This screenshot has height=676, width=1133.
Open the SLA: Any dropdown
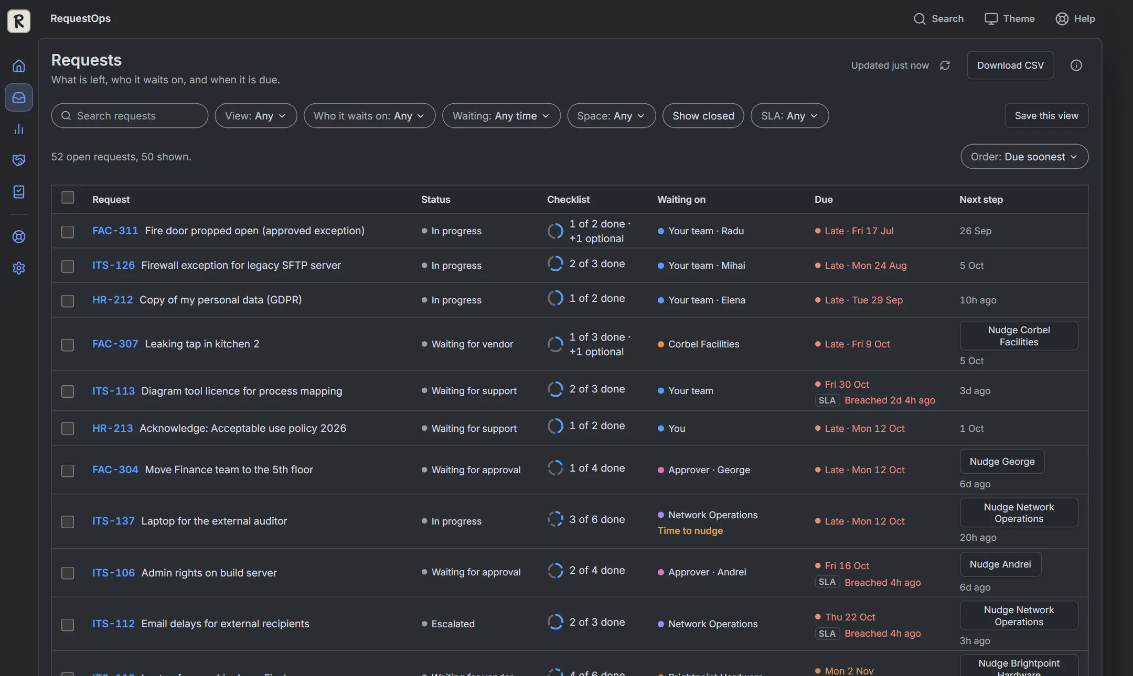[790, 116]
